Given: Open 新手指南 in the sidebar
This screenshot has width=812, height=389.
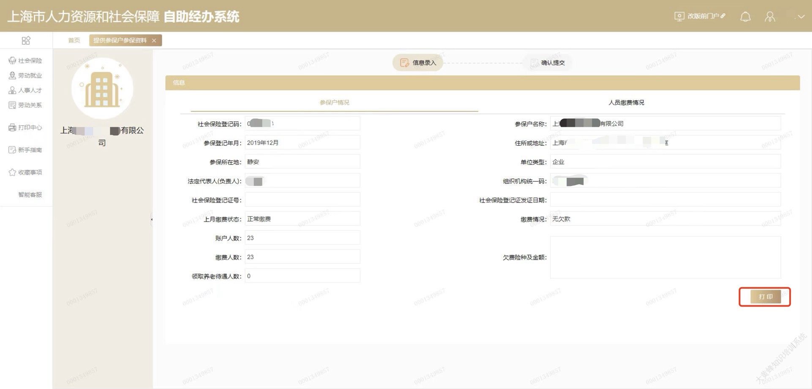Looking at the screenshot, I should point(25,150).
